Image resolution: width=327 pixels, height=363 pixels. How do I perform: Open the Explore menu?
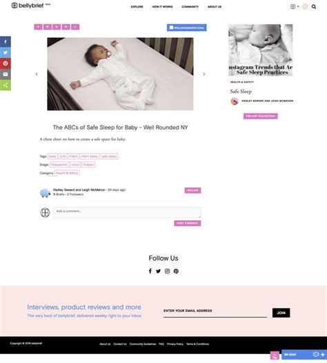[x=137, y=7]
